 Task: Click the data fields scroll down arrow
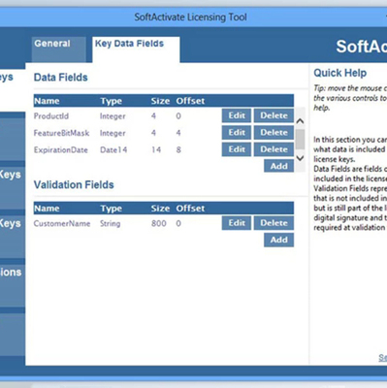point(300,158)
